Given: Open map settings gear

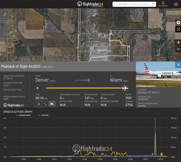Looking at the screenshot, I should point(178,23).
